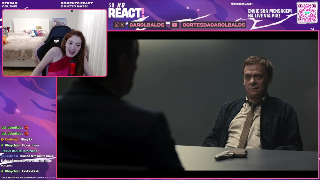Click the Japanese text above the PIX message
Viewport: 320px width, 180px height.
(241, 4)
